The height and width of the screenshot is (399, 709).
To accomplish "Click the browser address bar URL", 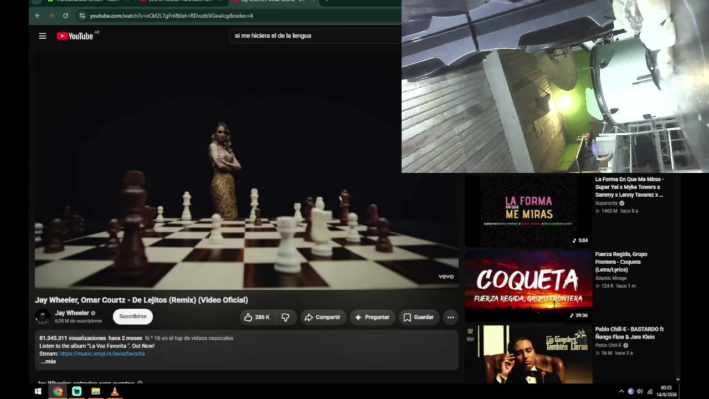I will 171,16.
